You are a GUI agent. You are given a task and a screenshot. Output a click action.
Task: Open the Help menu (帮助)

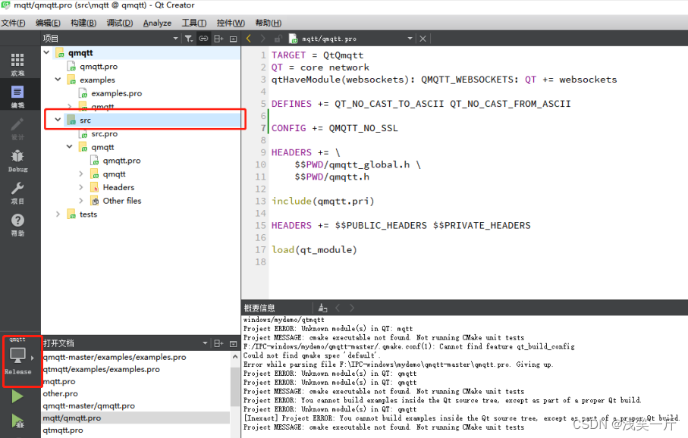tap(268, 23)
